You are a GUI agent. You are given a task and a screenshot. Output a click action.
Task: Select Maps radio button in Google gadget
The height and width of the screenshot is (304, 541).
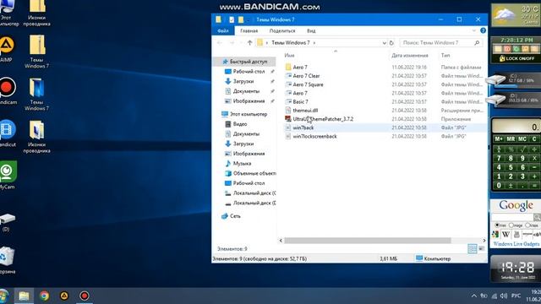[x=527, y=225]
